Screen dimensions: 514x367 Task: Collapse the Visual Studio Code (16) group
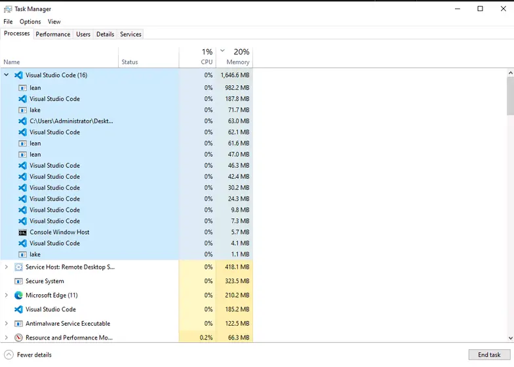pyautogui.click(x=7, y=75)
